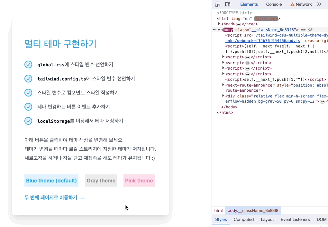This screenshot has width=328, height=227.
Task: Activate the inspect element picker icon
Action: [x=218, y=4]
